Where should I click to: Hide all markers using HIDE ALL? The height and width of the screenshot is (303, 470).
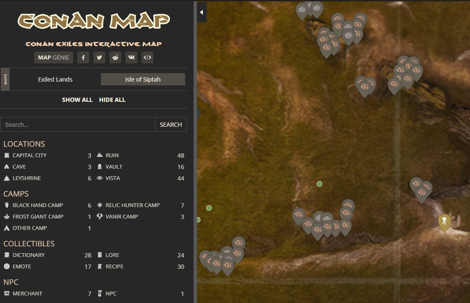[112, 99]
